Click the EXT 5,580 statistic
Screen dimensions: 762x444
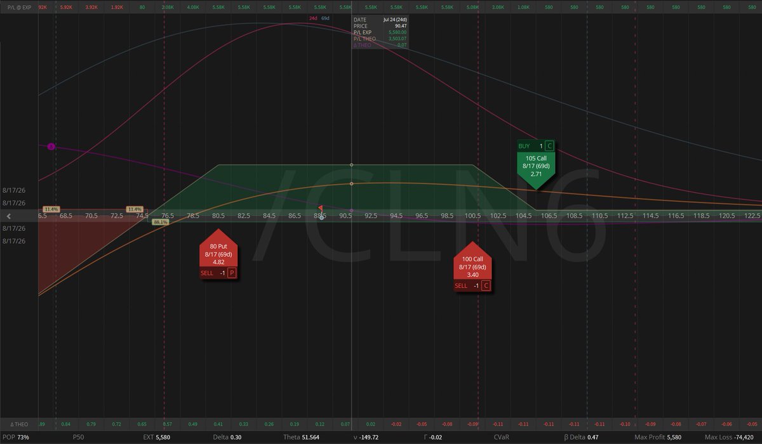(157, 438)
